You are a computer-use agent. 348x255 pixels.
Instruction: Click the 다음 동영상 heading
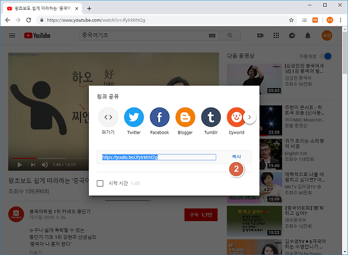241,56
